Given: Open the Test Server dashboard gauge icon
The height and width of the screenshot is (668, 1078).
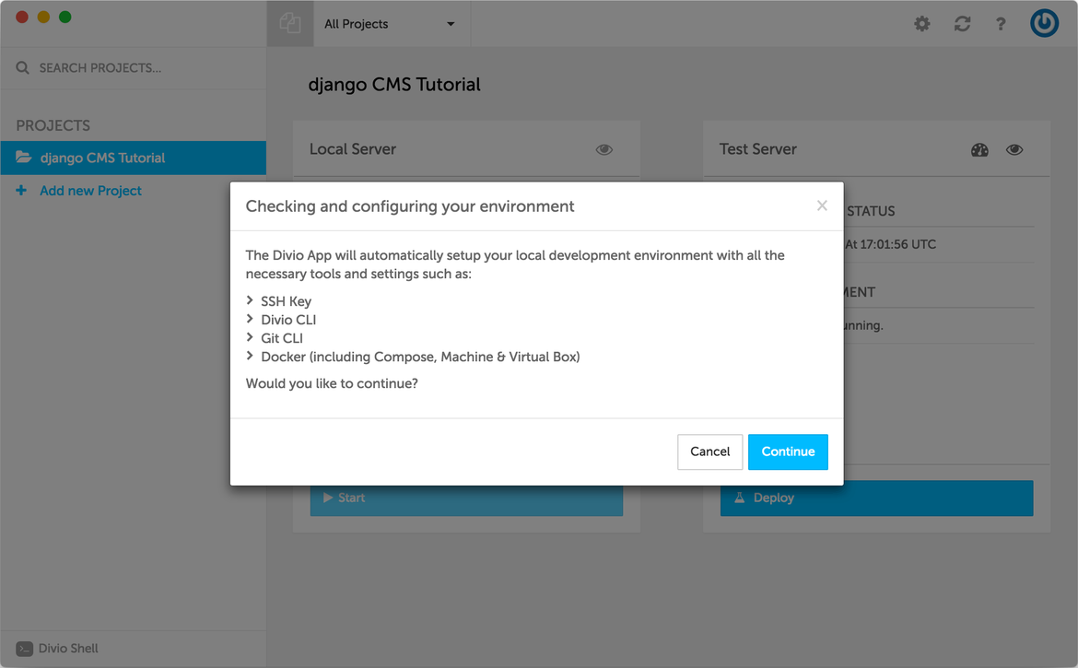Looking at the screenshot, I should click(x=979, y=150).
